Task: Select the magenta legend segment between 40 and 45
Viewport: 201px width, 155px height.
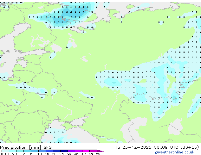Action: tap(86, 151)
